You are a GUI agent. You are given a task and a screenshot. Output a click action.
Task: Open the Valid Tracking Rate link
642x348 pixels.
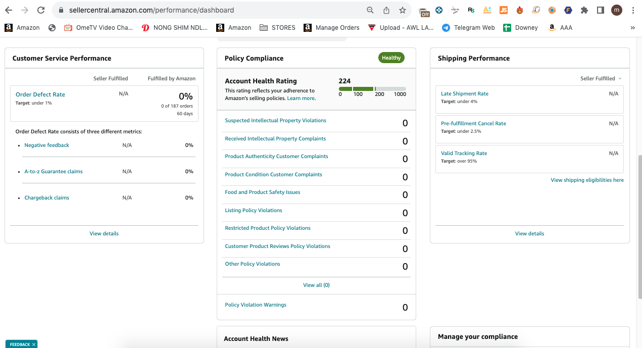tap(464, 153)
